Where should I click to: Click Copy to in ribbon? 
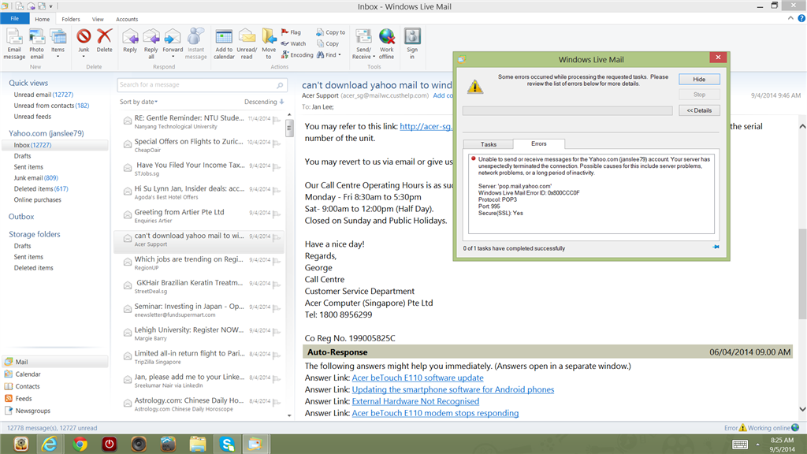click(330, 32)
